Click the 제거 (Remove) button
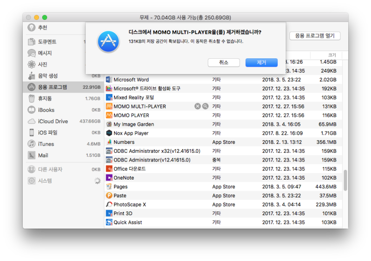This screenshot has height=261, width=371. coord(262,62)
